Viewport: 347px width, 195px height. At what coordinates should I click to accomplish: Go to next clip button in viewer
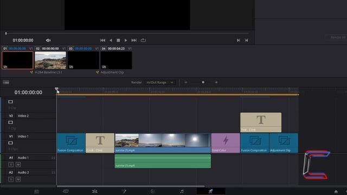pos(238,40)
